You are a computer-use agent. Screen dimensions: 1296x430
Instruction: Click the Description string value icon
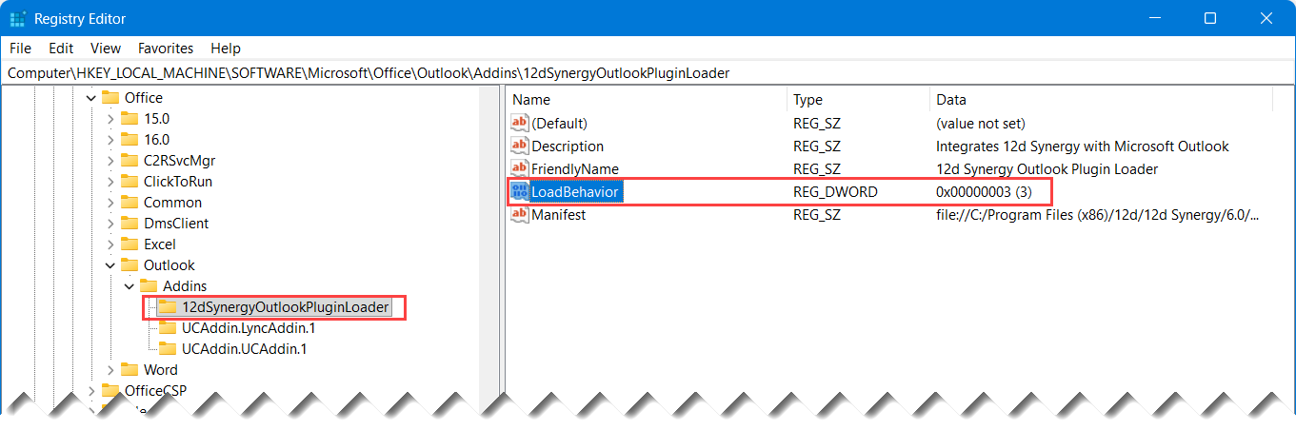click(x=519, y=147)
